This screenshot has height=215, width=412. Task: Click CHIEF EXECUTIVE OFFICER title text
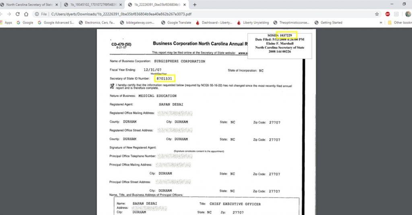235,204
